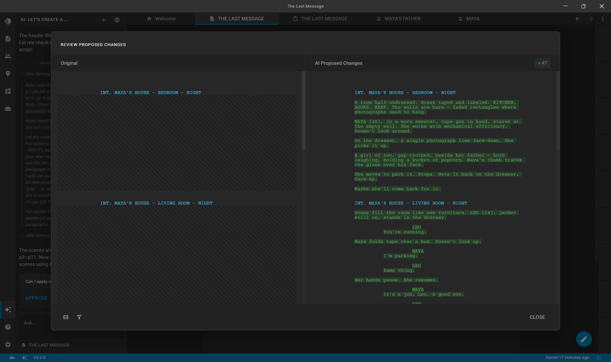Open the toolbox sidebar panel

pyautogui.click(x=8, y=109)
